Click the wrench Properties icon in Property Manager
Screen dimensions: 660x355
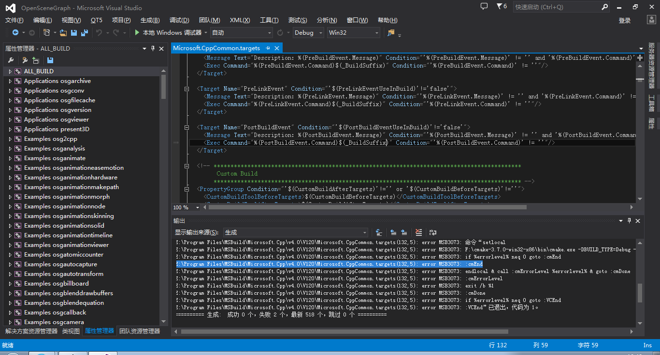(x=11, y=60)
